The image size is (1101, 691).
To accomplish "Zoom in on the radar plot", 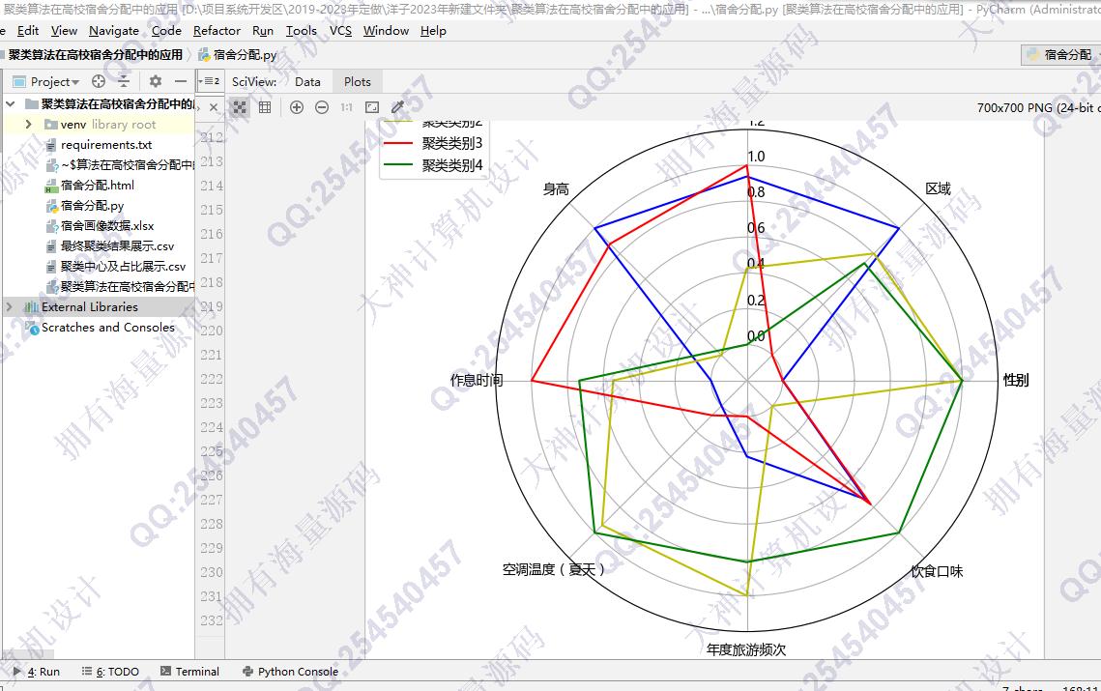I will pyautogui.click(x=297, y=107).
